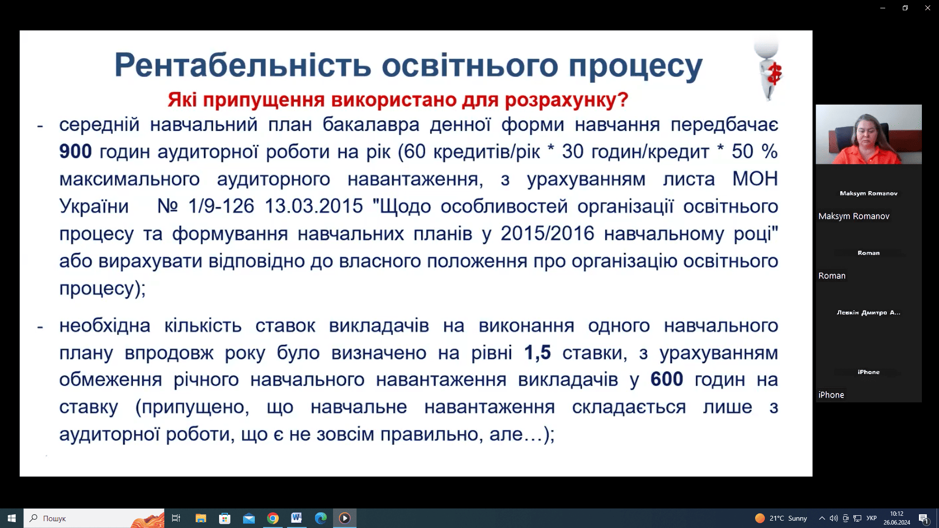This screenshot has height=528, width=939.
Task: Open the clock and date calendar
Action: click(x=896, y=518)
